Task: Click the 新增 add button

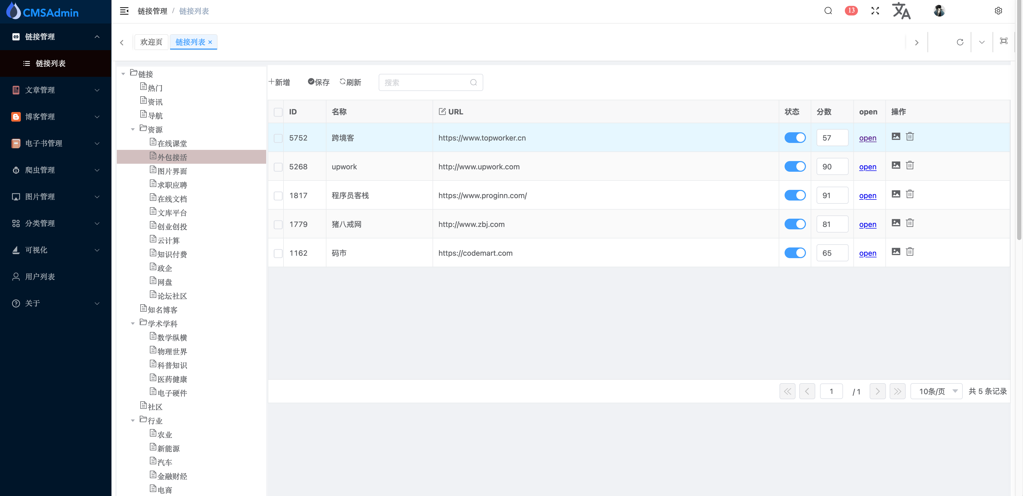Action: pyautogui.click(x=279, y=82)
